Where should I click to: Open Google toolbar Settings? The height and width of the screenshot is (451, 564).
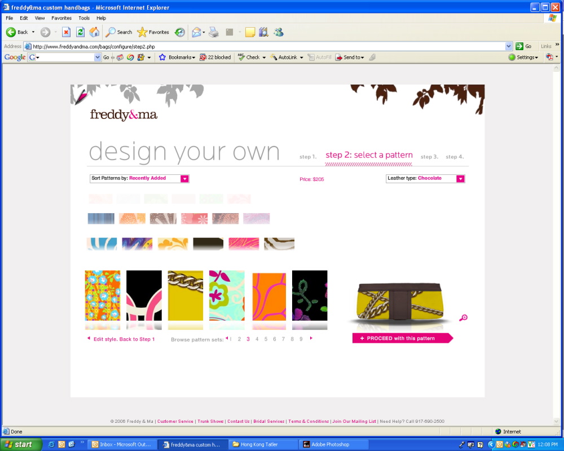pos(523,57)
